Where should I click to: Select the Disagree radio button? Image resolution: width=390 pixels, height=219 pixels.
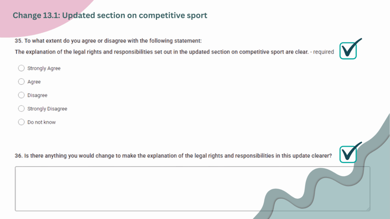click(21, 95)
